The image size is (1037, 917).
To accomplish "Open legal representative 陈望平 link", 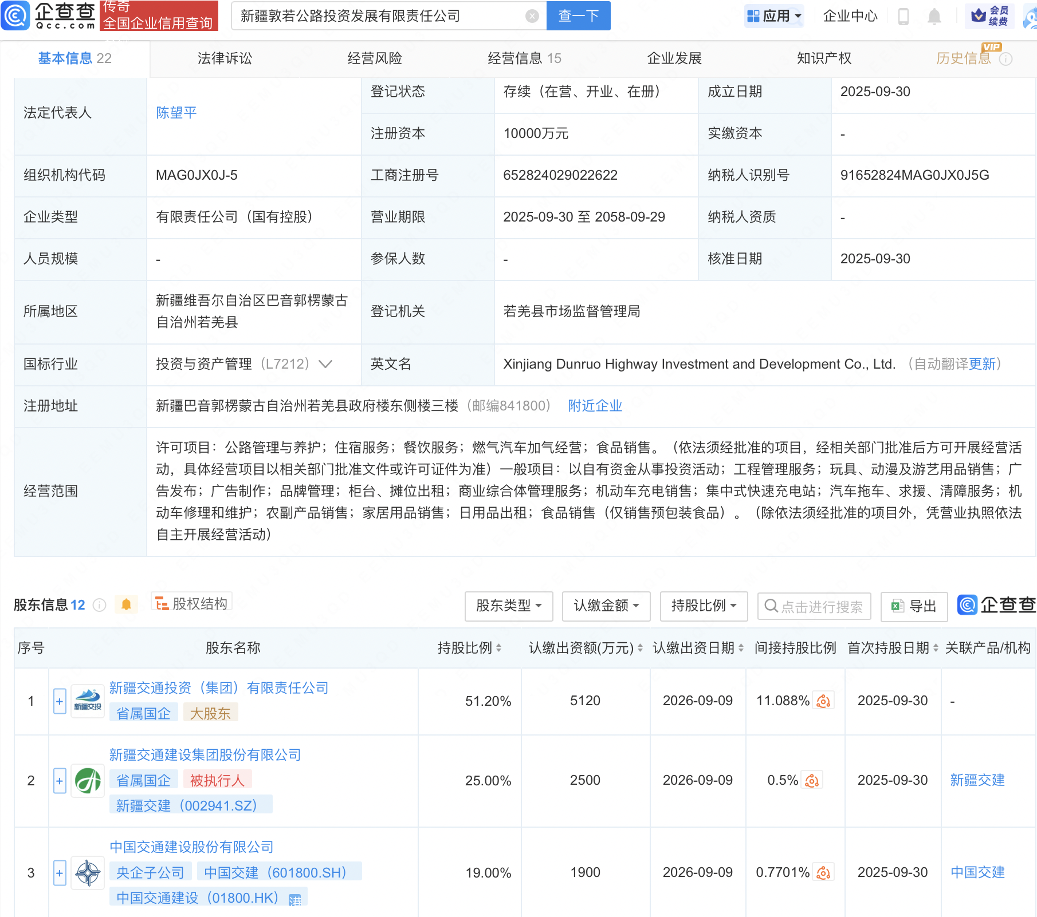I will click(176, 113).
